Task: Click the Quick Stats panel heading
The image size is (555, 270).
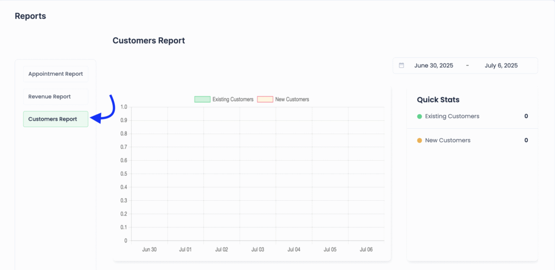Action: [x=438, y=100]
